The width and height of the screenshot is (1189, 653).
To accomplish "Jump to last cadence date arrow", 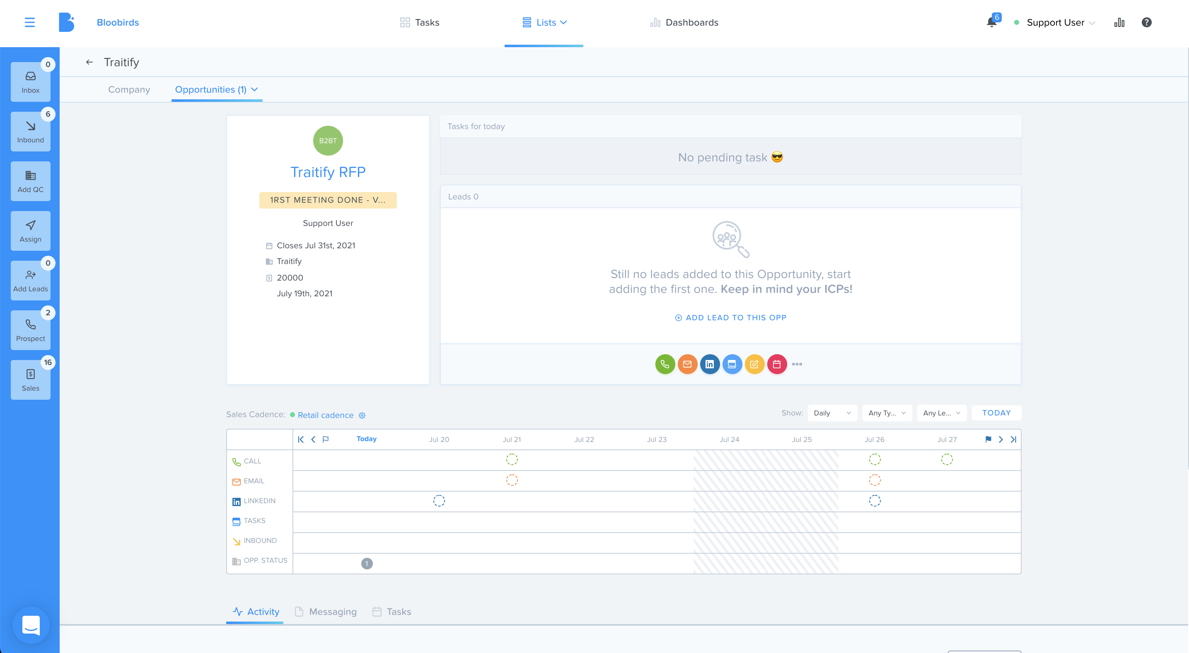I will (x=1013, y=439).
